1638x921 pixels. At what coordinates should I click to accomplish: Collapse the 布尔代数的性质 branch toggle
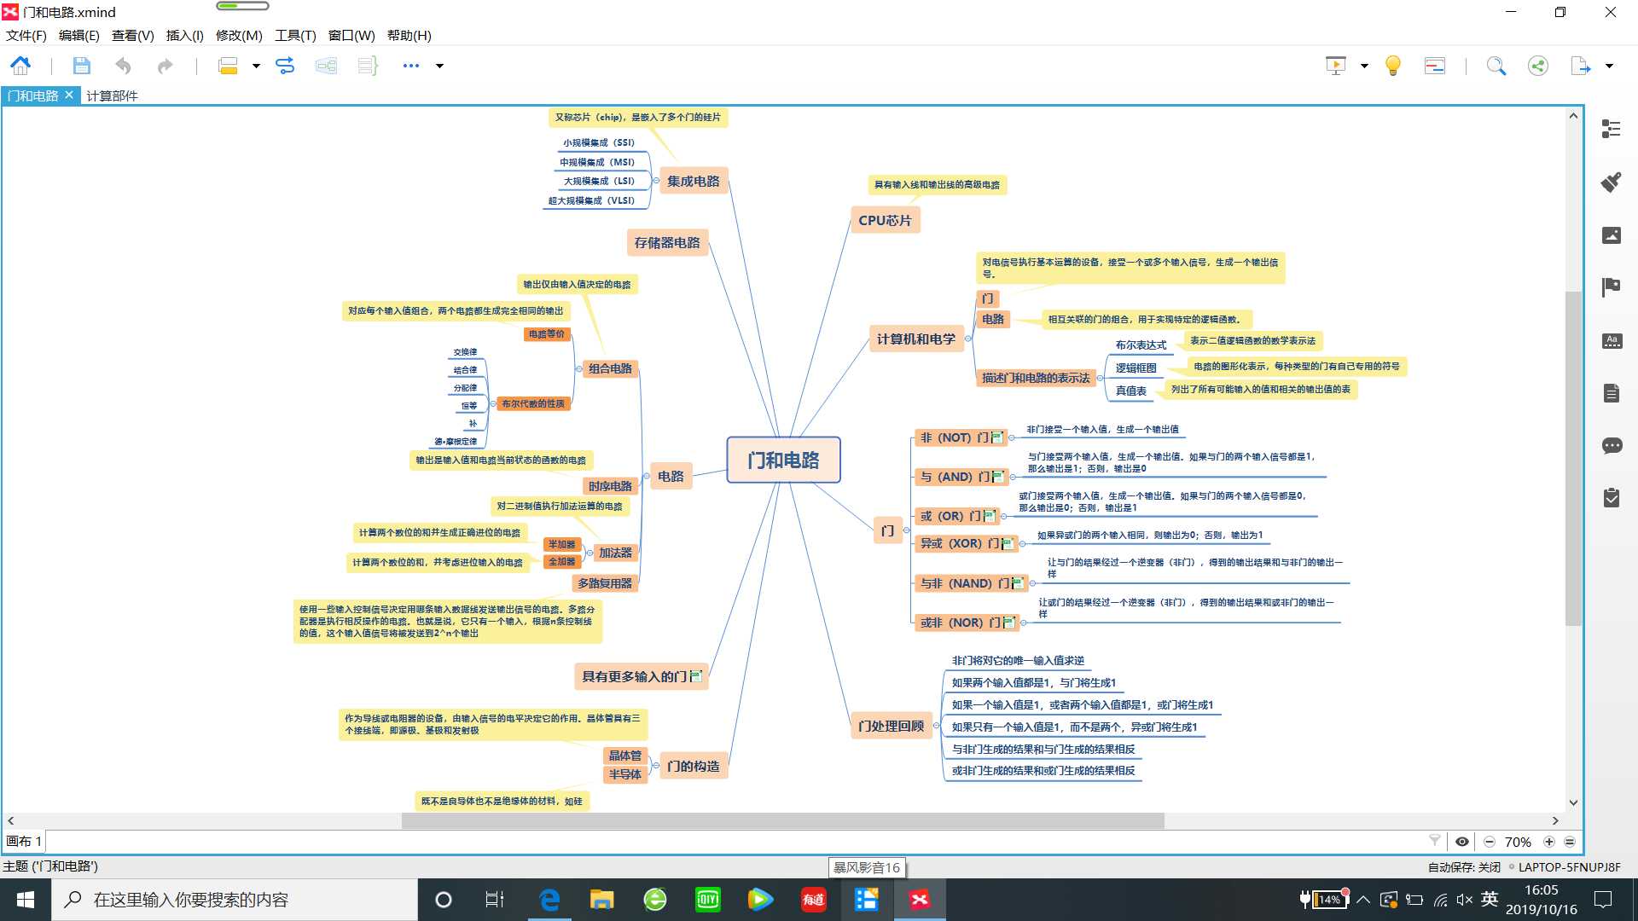click(492, 403)
